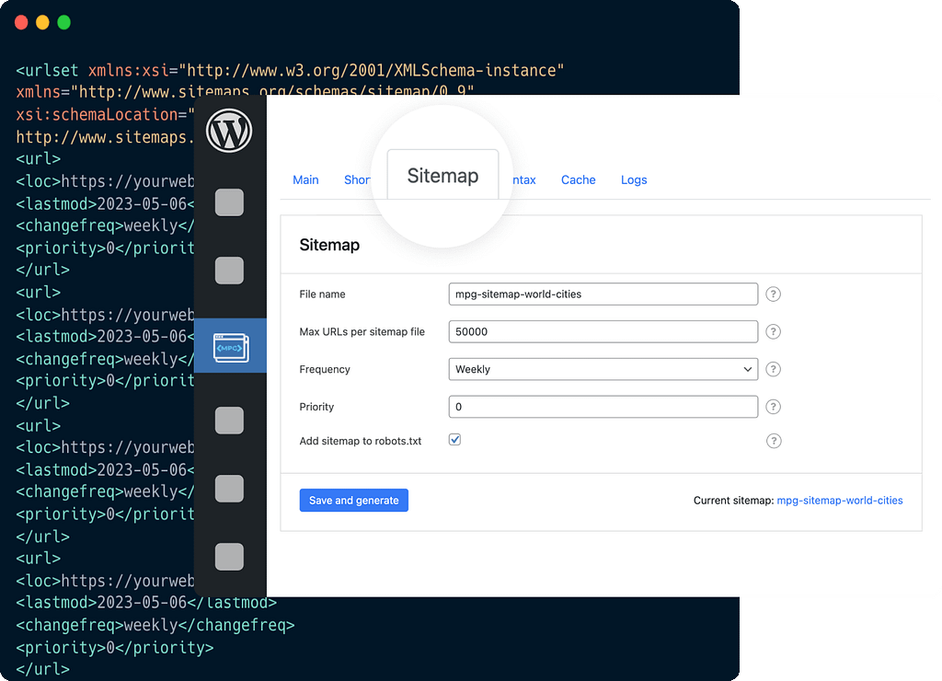
Task: Open the mpg-sitemap-world-cities current sitemap link
Action: click(x=839, y=501)
